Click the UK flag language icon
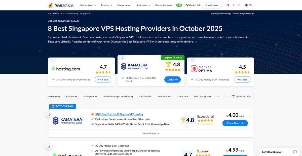302x156 pixels. [x=246, y=5]
